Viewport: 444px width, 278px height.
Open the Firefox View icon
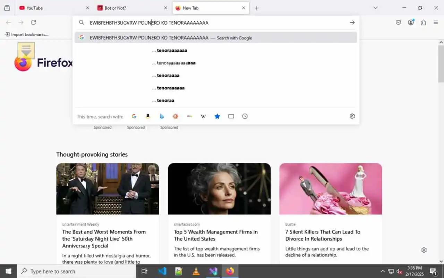7,8
